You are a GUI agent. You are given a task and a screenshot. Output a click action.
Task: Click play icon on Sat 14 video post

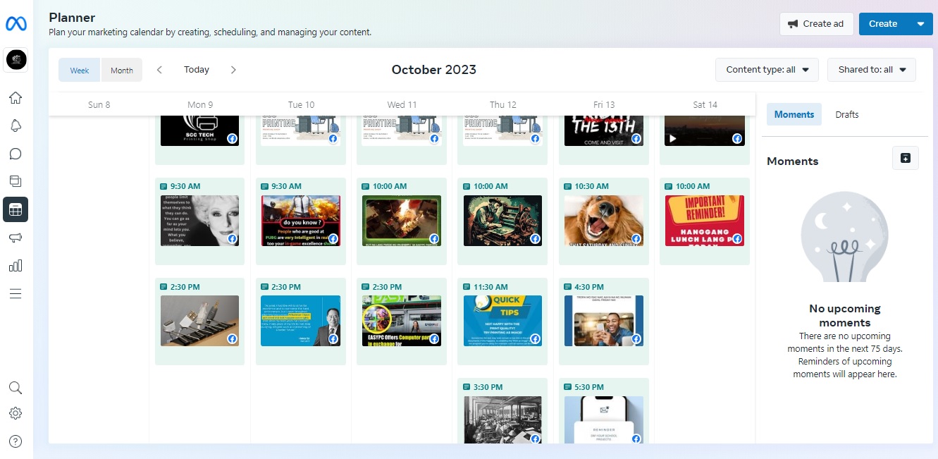(672, 139)
